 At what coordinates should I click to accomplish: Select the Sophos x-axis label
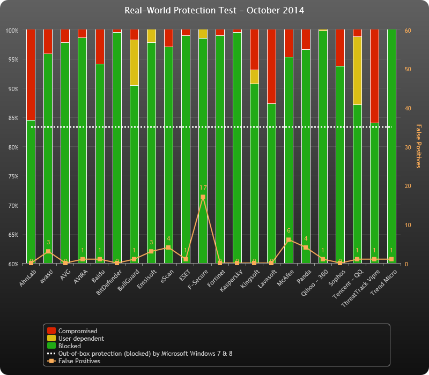337,278
